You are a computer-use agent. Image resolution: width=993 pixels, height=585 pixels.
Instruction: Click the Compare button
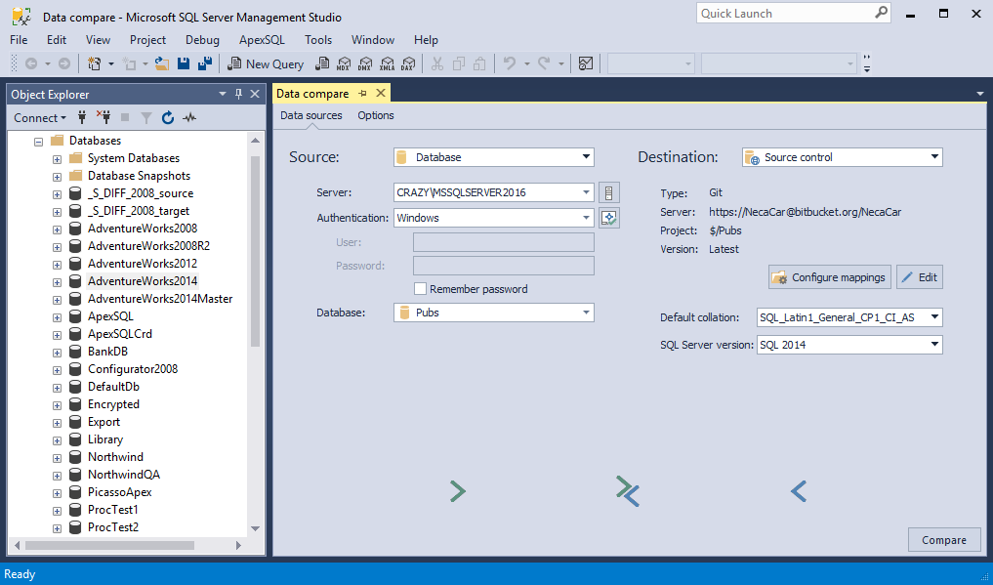944,540
